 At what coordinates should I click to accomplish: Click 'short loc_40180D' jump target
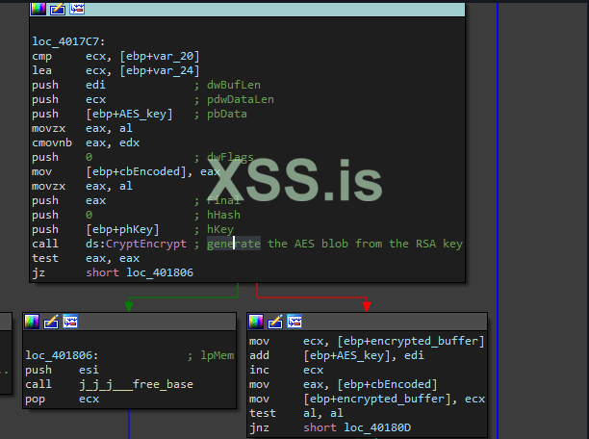tap(357, 427)
